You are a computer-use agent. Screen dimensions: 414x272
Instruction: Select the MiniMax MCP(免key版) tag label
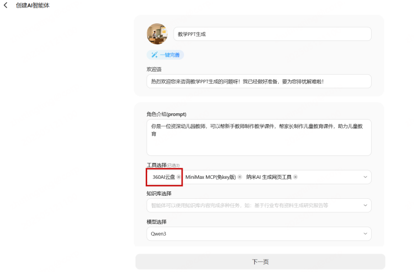(210, 177)
